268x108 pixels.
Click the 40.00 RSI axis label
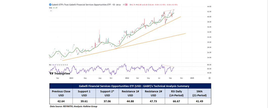tap(209, 73)
